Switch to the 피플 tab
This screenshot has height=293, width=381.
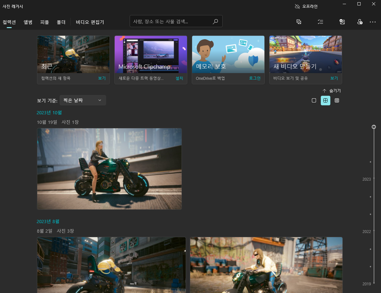pyautogui.click(x=45, y=22)
